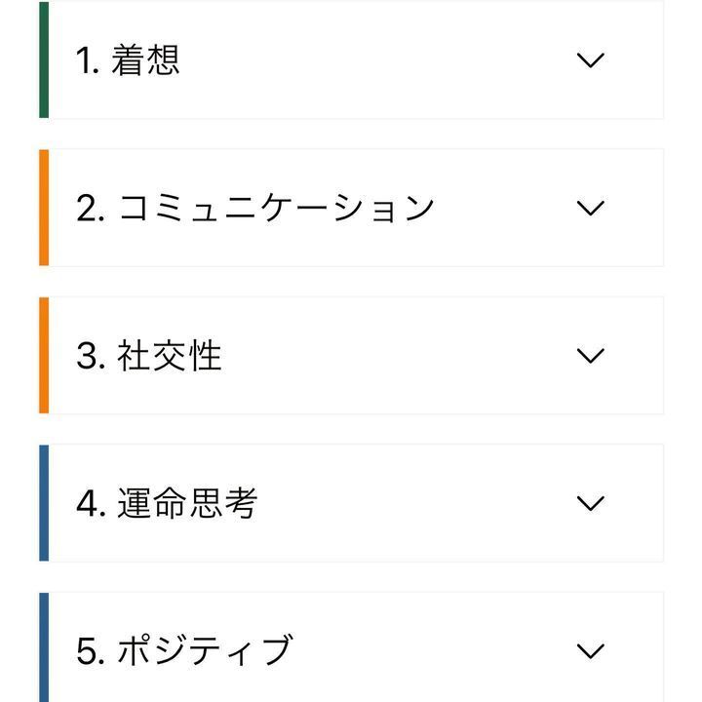
Task: Select the orange stripe next to 社交性
Action: (x=44, y=355)
